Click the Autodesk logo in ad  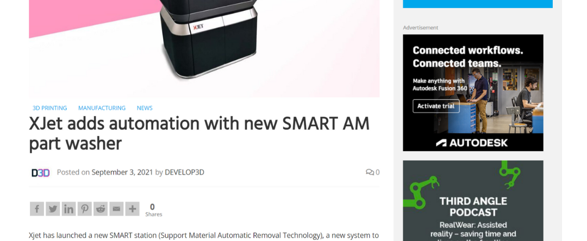tap(472, 142)
